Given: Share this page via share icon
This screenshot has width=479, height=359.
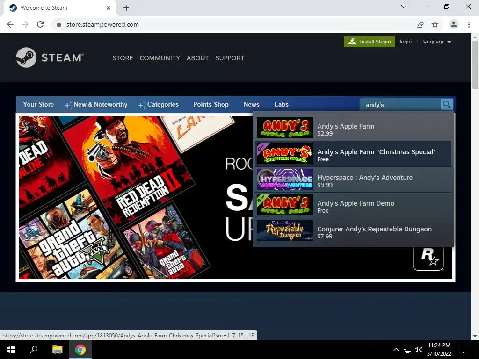Looking at the screenshot, I should pos(420,24).
